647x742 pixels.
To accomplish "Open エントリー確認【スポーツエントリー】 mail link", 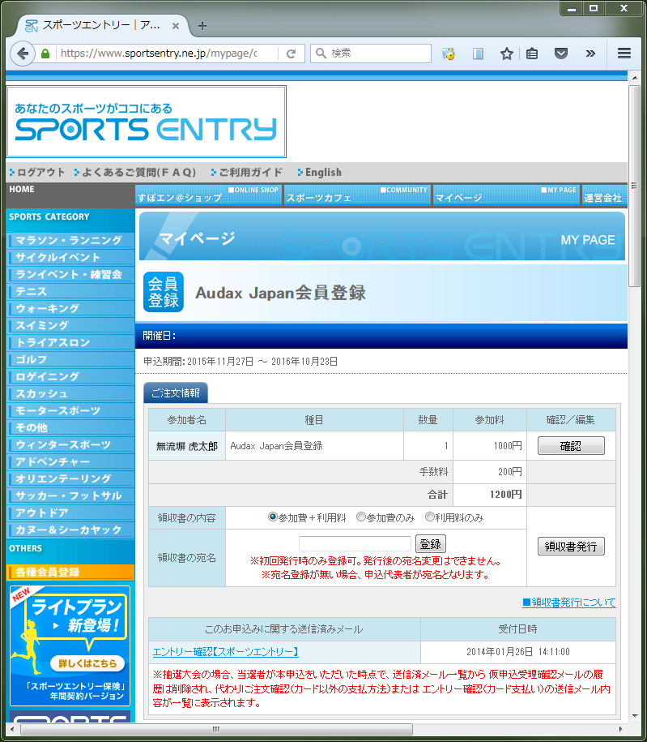I will (225, 652).
